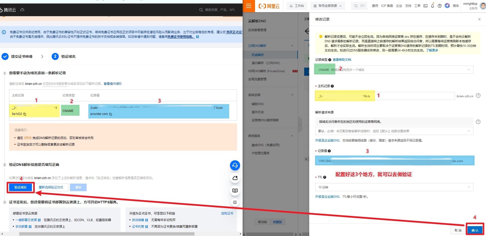Open the 默认 resolution line dropdown
Screen dimensions: 486x236
tap(394, 131)
